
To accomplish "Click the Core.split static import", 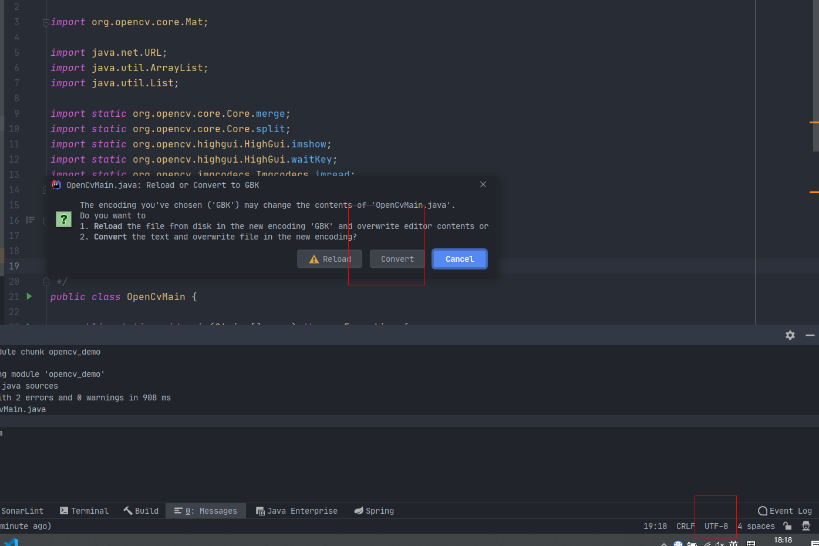I will tap(170, 129).
